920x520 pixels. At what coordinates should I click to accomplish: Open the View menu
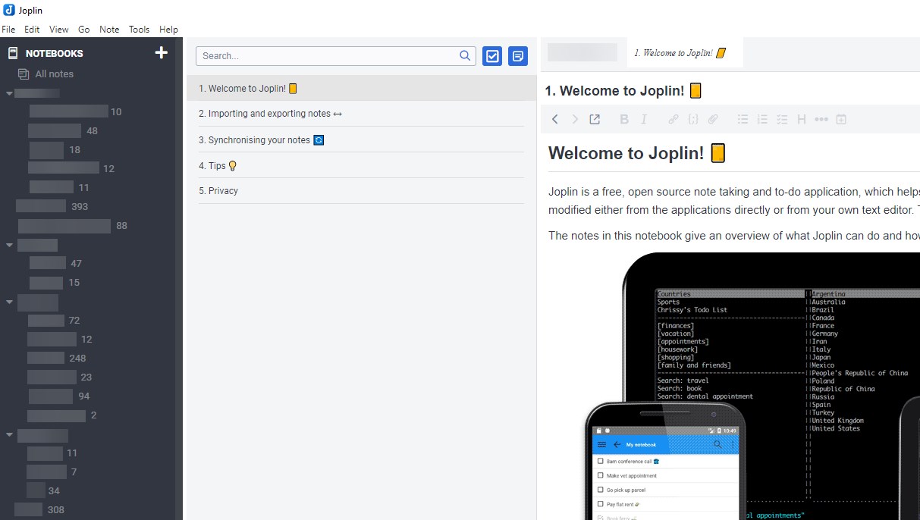[59, 30]
